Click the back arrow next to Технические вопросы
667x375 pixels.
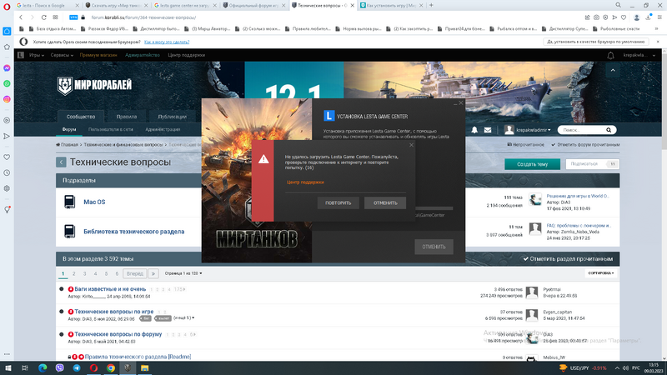[x=61, y=162]
